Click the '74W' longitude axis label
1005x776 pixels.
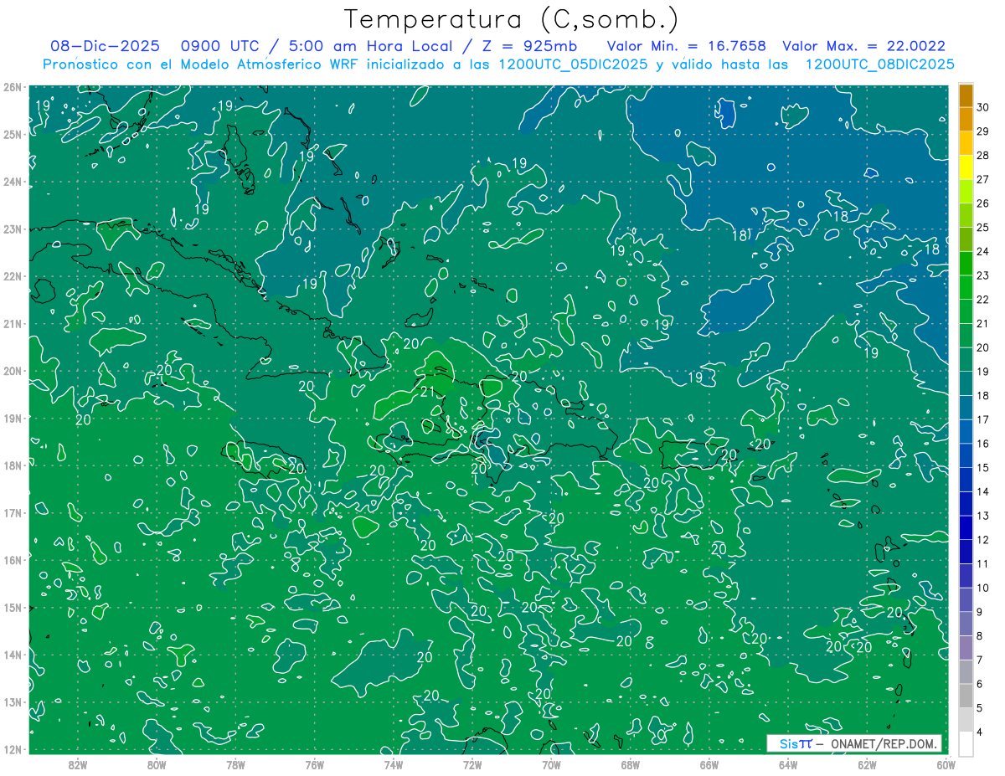click(x=393, y=764)
